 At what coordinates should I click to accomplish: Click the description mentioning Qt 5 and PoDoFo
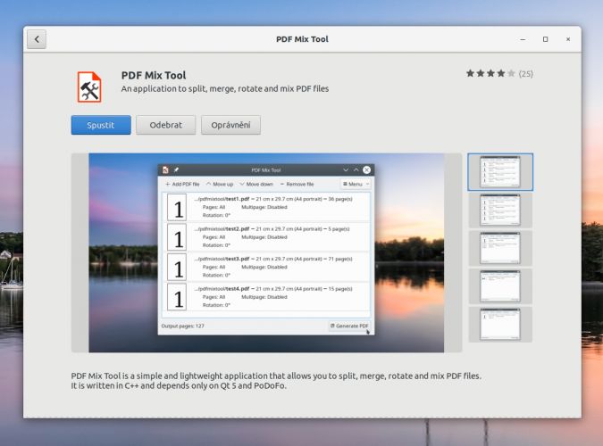coord(276,381)
